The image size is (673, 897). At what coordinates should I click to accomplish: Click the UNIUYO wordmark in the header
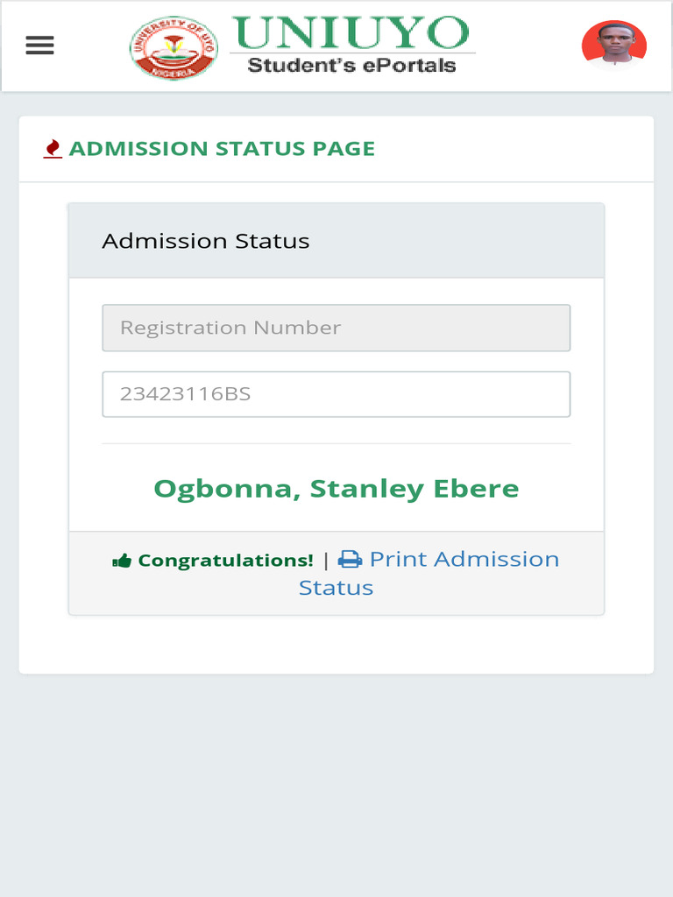351,33
